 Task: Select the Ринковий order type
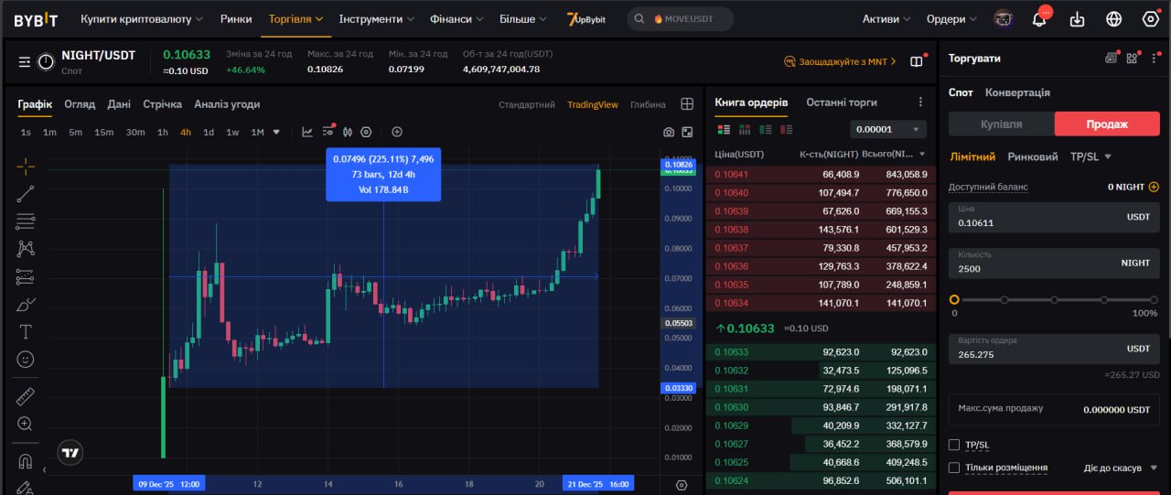tap(1032, 156)
